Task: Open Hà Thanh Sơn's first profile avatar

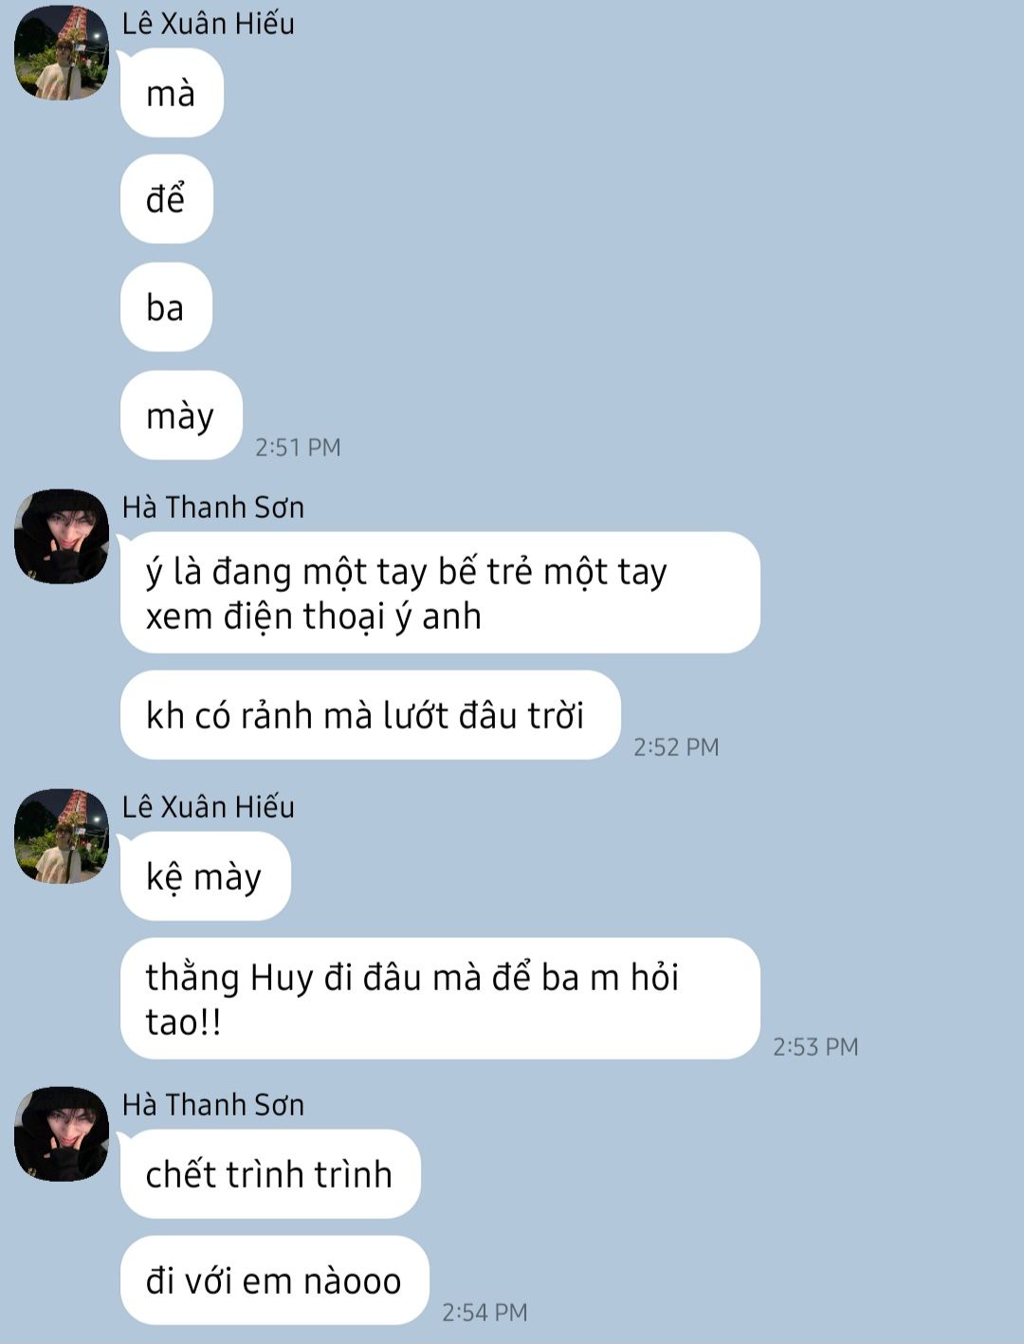Action: coord(62,536)
